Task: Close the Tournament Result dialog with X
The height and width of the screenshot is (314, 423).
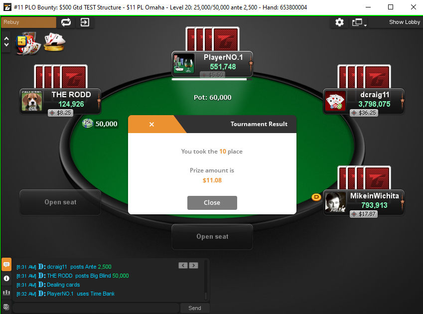Action: click(x=151, y=125)
